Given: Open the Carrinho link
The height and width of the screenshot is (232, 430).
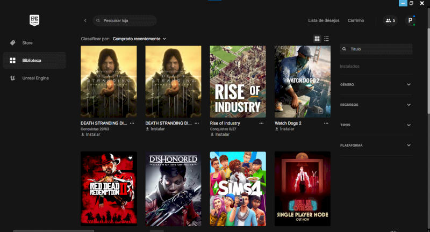Looking at the screenshot, I should (x=356, y=20).
